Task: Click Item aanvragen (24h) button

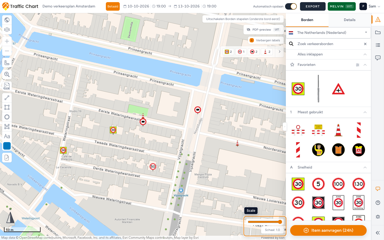Action: (328, 230)
